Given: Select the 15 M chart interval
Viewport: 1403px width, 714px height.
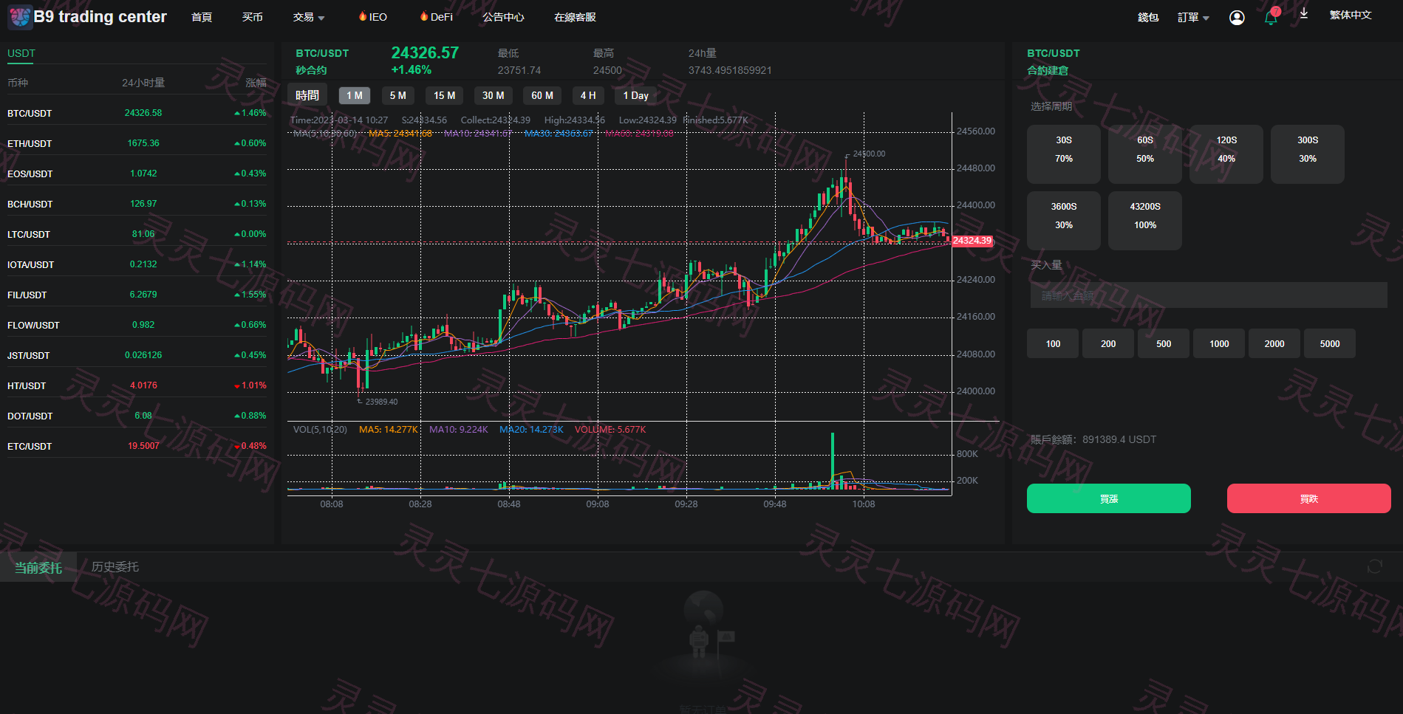Looking at the screenshot, I should tap(445, 95).
